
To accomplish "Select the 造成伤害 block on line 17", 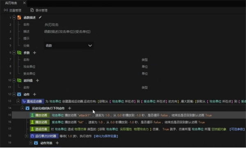I will pos(40,129).
